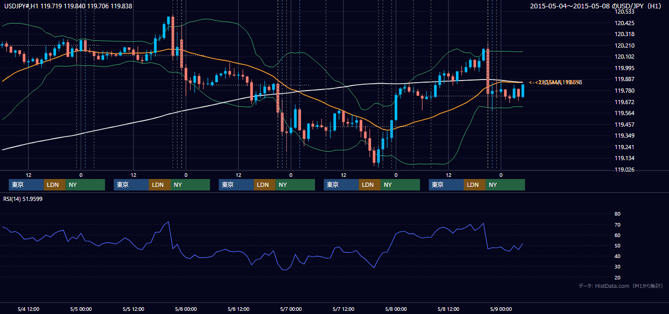Viewport: 669px width, 314px height.
Task: Click the RSI level 60 label
Action: coord(617,235)
